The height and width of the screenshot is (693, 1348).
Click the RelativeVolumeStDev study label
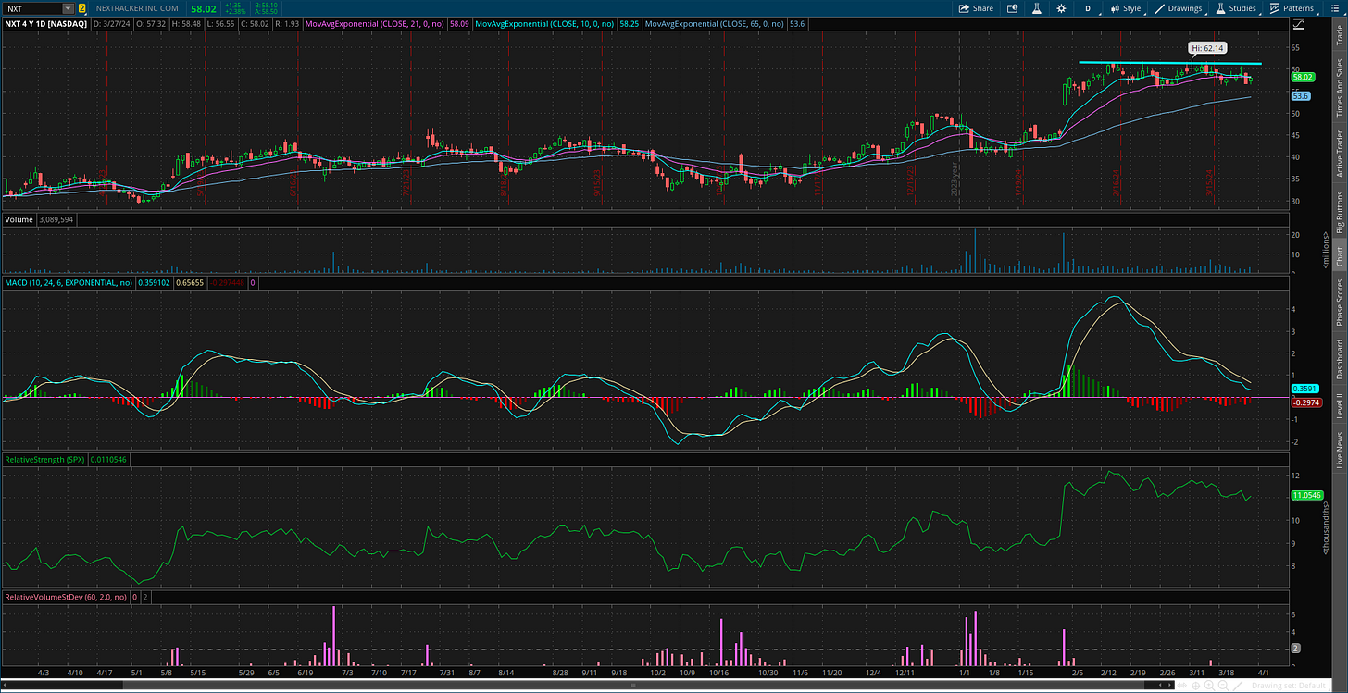click(x=65, y=598)
